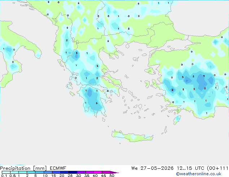Click the '27-05-2026' forecast date text
The height and width of the screenshot is (177, 229).
point(157,168)
